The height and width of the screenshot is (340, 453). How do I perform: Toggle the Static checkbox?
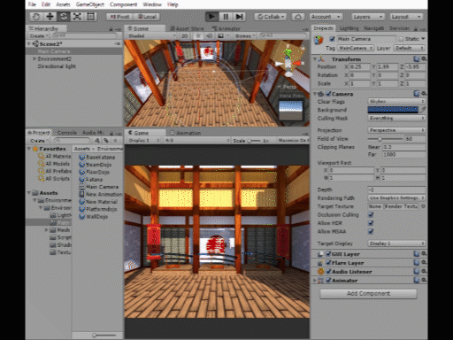401,39
